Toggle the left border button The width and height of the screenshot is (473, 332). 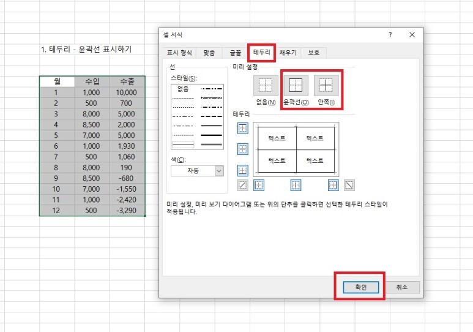tap(258, 185)
